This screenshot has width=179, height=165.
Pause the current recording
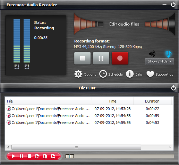point(101,58)
